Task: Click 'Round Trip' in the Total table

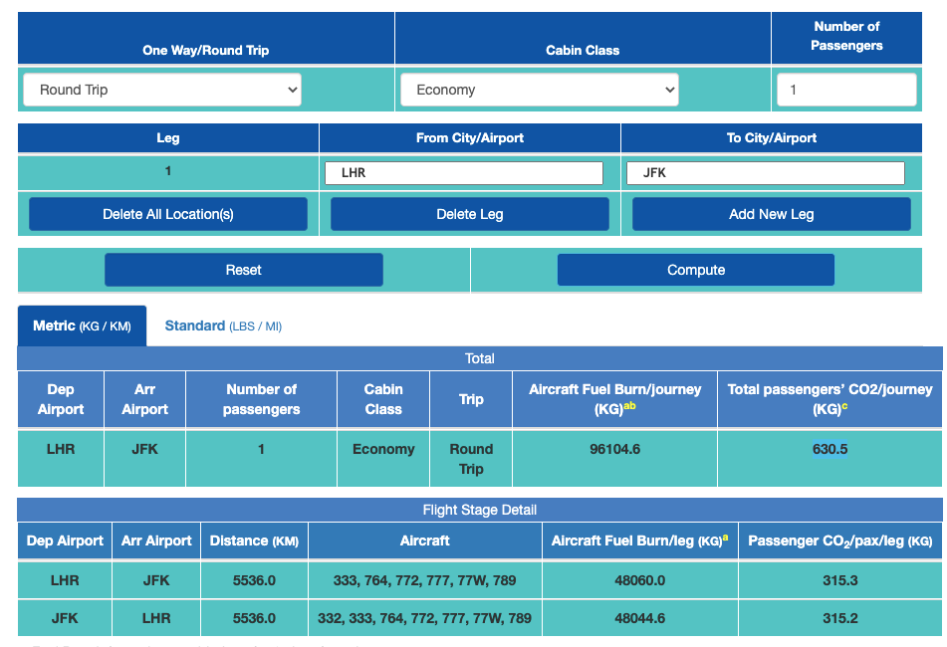Action: 471,459
